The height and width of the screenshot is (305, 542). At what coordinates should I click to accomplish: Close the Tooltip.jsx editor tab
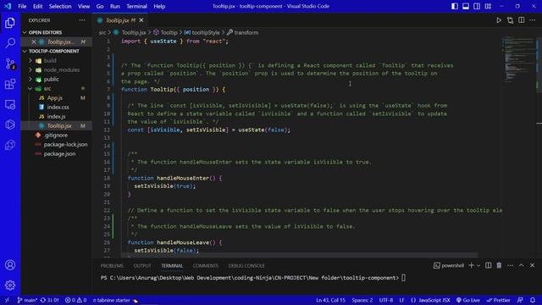(x=141, y=20)
